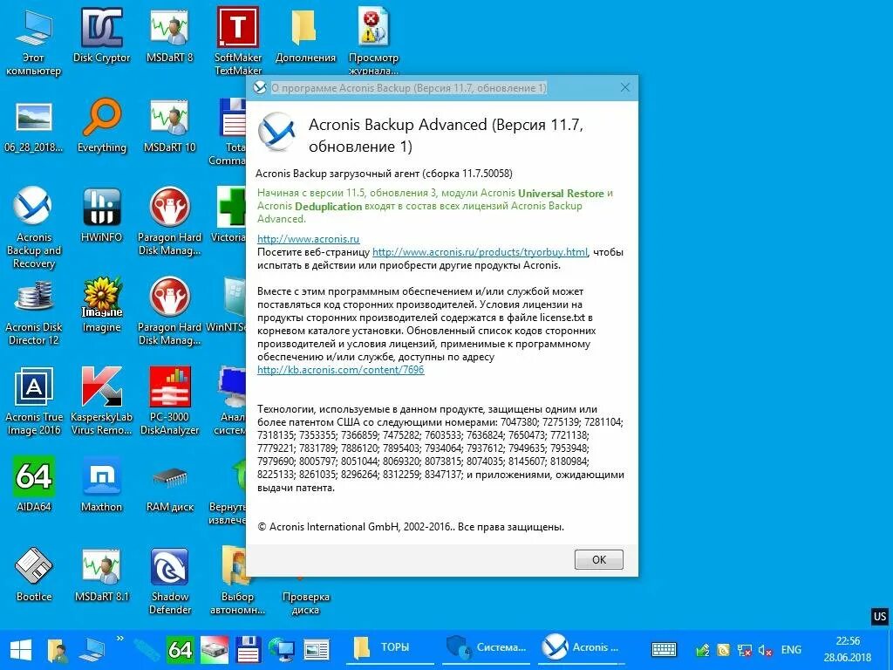Click OK in the Acronis About dialog

pos(598,559)
